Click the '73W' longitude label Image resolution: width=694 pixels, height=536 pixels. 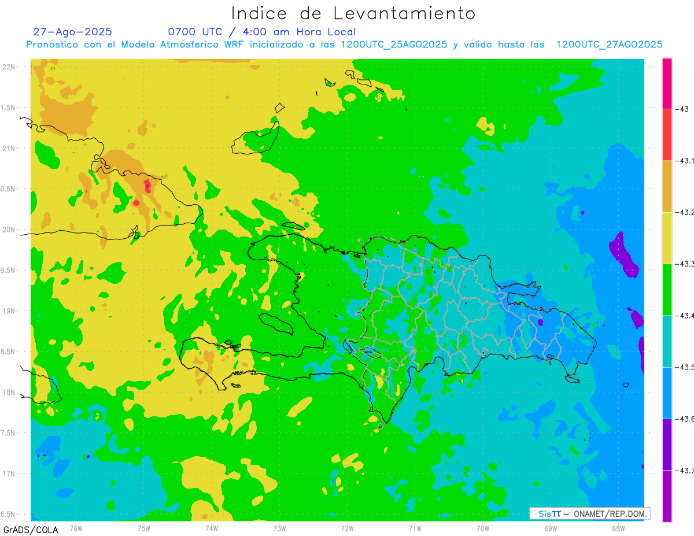pos(279,527)
